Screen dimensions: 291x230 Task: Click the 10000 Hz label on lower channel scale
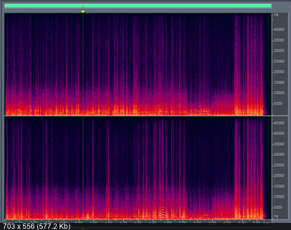[x=279, y=197]
